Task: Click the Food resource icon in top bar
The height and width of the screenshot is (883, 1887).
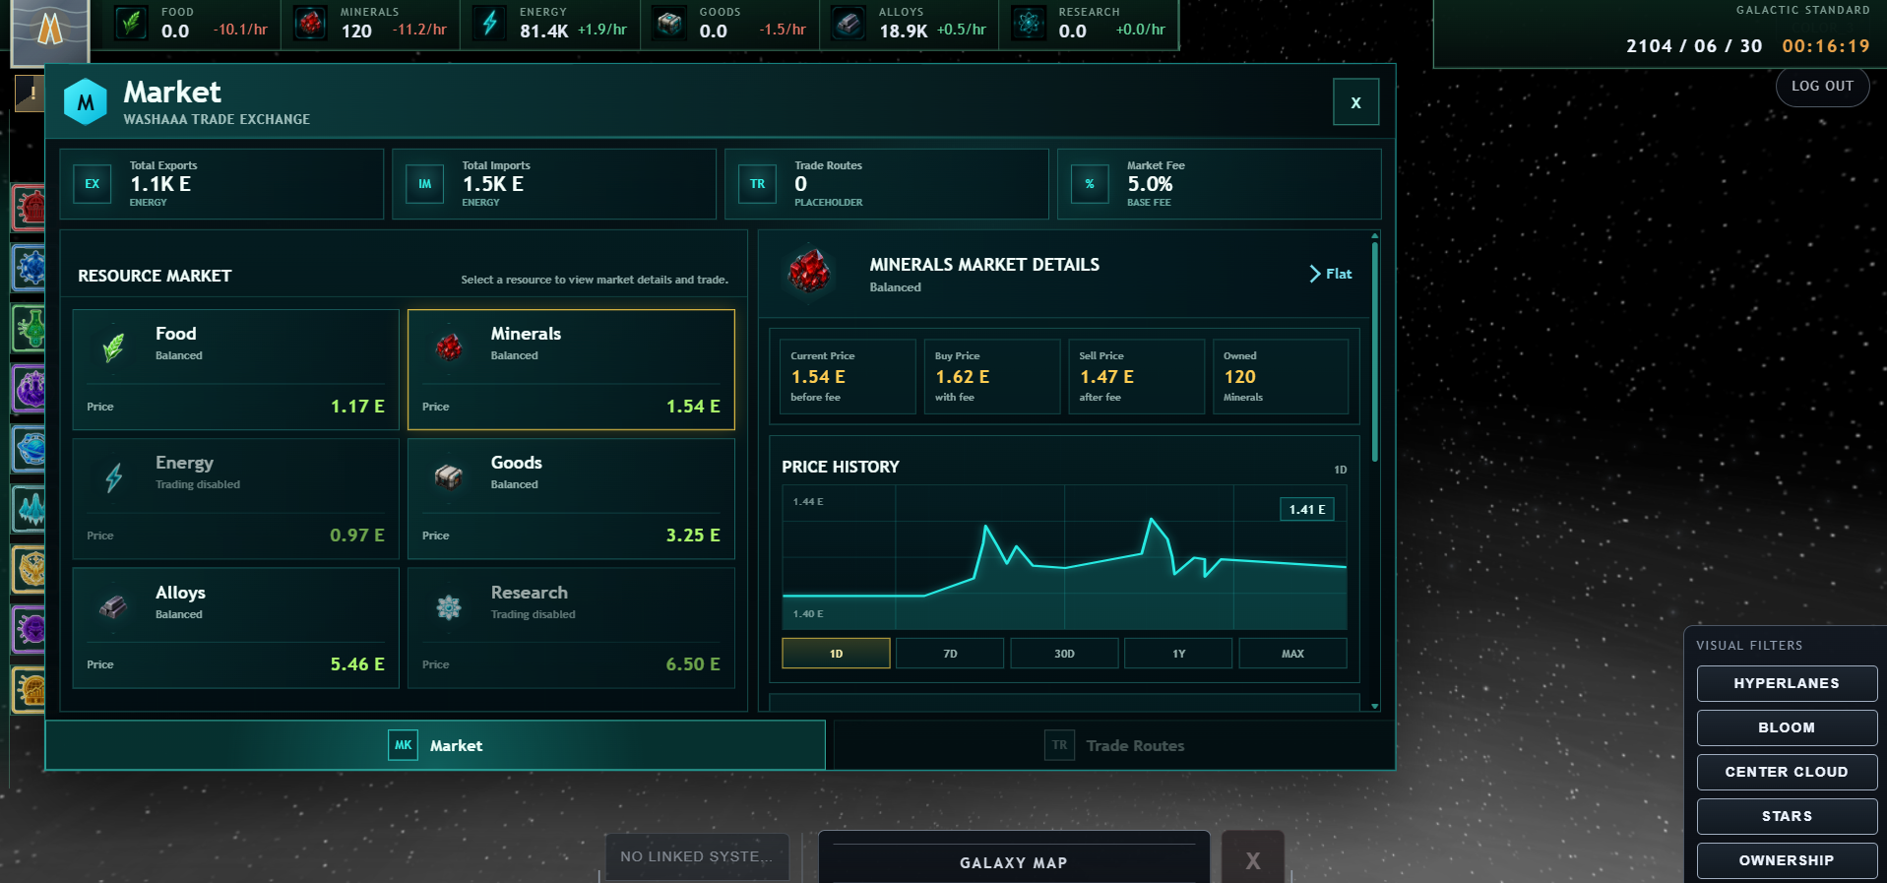Action: [131, 22]
